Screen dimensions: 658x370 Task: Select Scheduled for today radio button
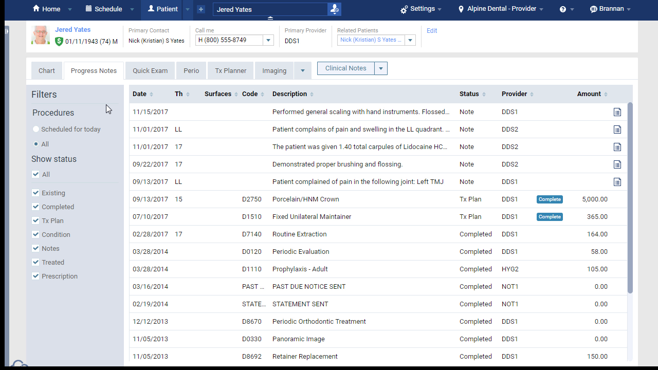(x=36, y=129)
